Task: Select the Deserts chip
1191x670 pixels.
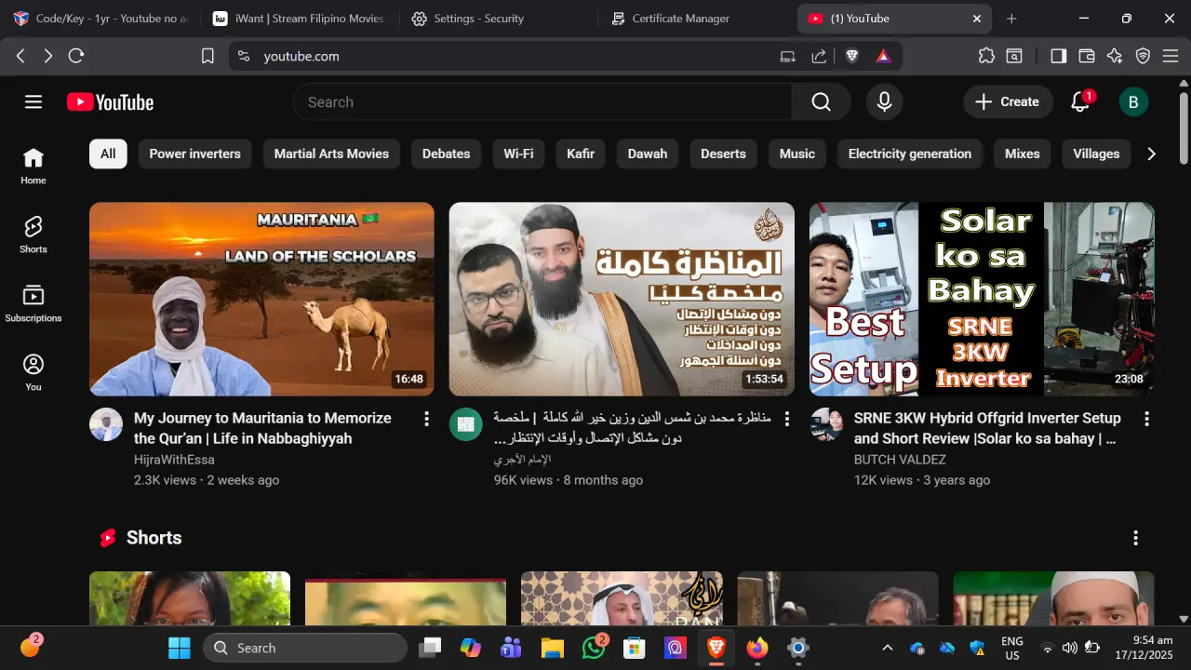Action: click(x=723, y=154)
